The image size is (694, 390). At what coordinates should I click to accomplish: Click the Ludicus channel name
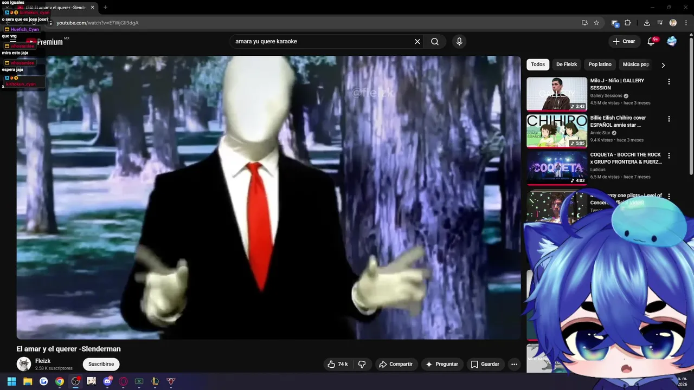pyautogui.click(x=598, y=170)
